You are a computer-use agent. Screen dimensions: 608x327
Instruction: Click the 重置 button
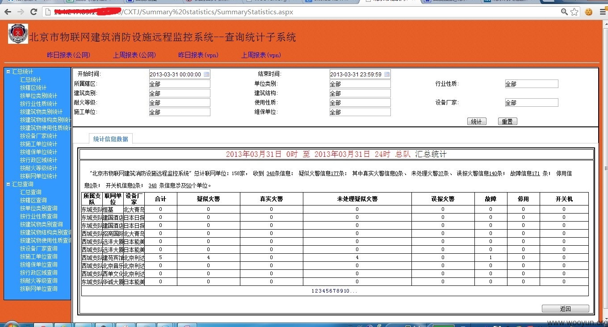[x=507, y=122]
